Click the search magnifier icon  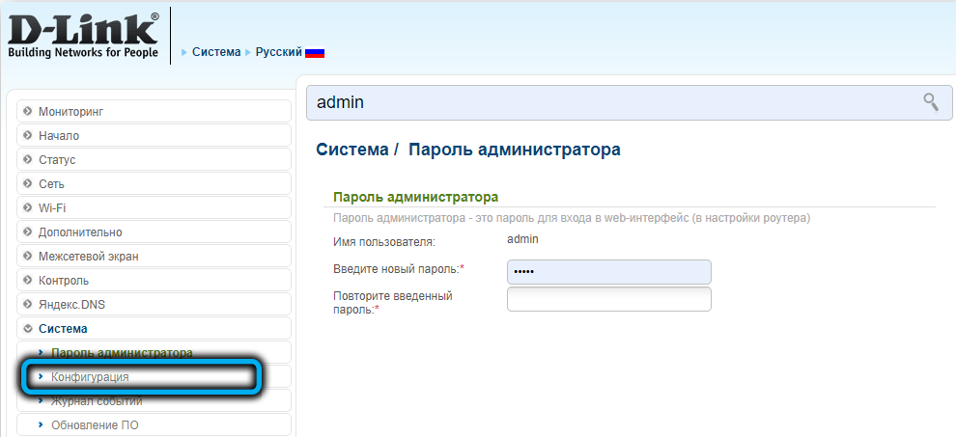click(x=930, y=101)
